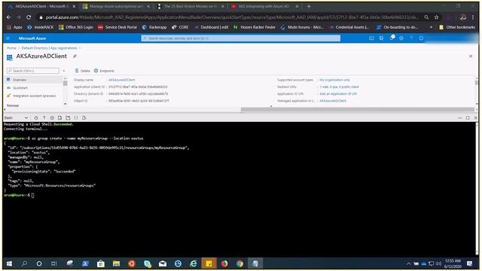Open Cloud Shell from Azure header

[x=371, y=38]
